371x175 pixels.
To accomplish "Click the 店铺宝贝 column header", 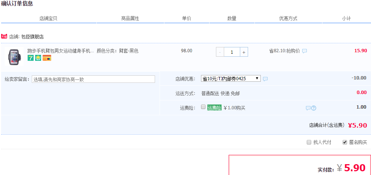I will click(x=48, y=18).
